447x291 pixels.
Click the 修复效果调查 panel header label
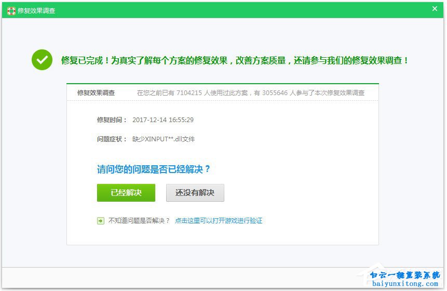tap(96, 92)
